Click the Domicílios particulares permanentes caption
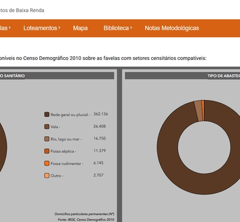The height and width of the screenshot is (222, 240). point(85,214)
